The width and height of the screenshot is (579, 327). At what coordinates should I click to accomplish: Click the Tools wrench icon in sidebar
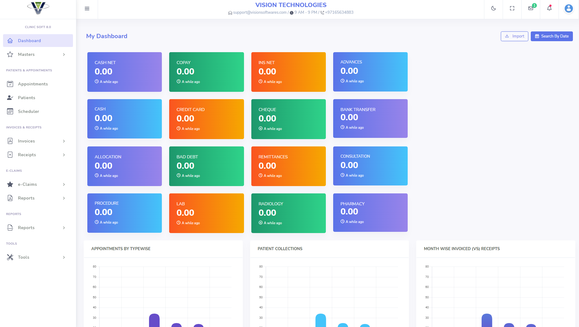coord(10,257)
